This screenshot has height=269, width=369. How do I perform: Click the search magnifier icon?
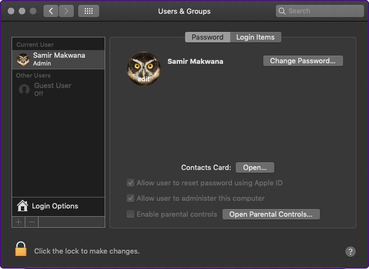(x=281, y=11)
